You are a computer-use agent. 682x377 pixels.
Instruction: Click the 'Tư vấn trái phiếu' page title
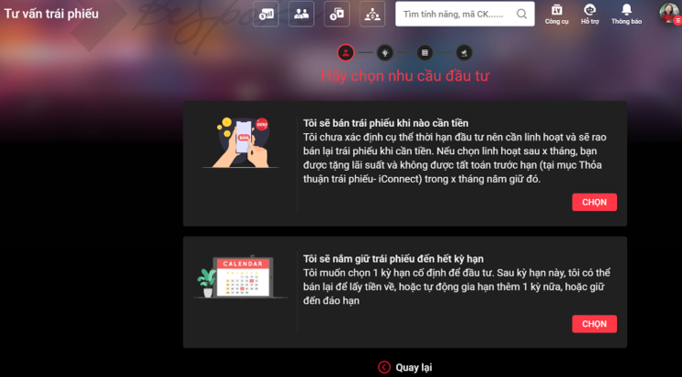[51, 14]
